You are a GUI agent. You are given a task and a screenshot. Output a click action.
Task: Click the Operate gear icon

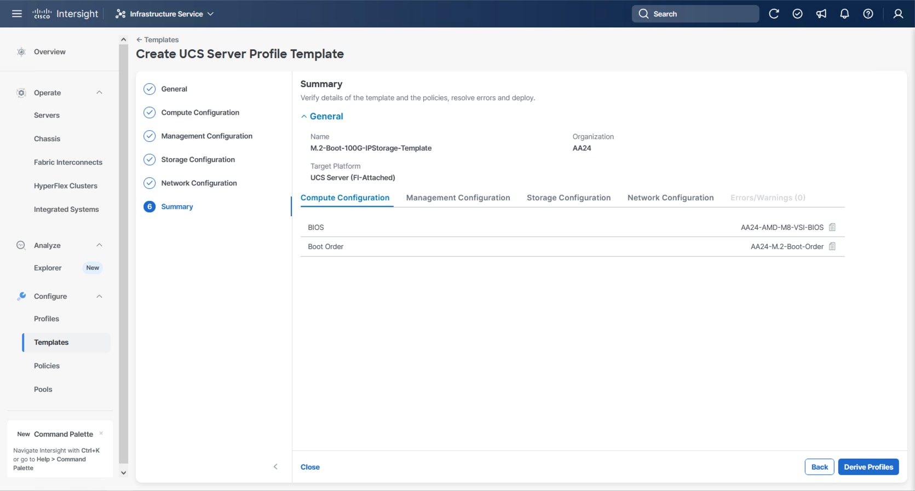21,93
